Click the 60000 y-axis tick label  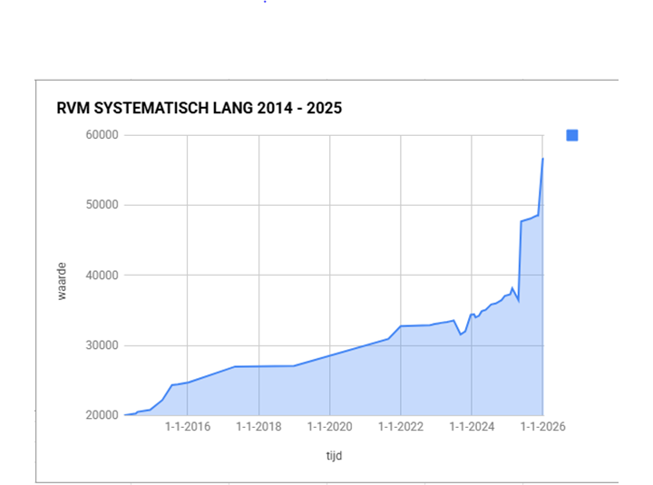pos(97,135)
